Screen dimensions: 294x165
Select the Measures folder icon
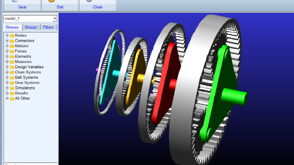(x=12, y=62)
